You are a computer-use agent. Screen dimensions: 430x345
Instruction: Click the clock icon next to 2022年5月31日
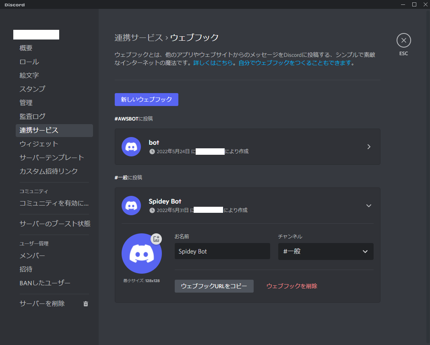coord(152,210)
